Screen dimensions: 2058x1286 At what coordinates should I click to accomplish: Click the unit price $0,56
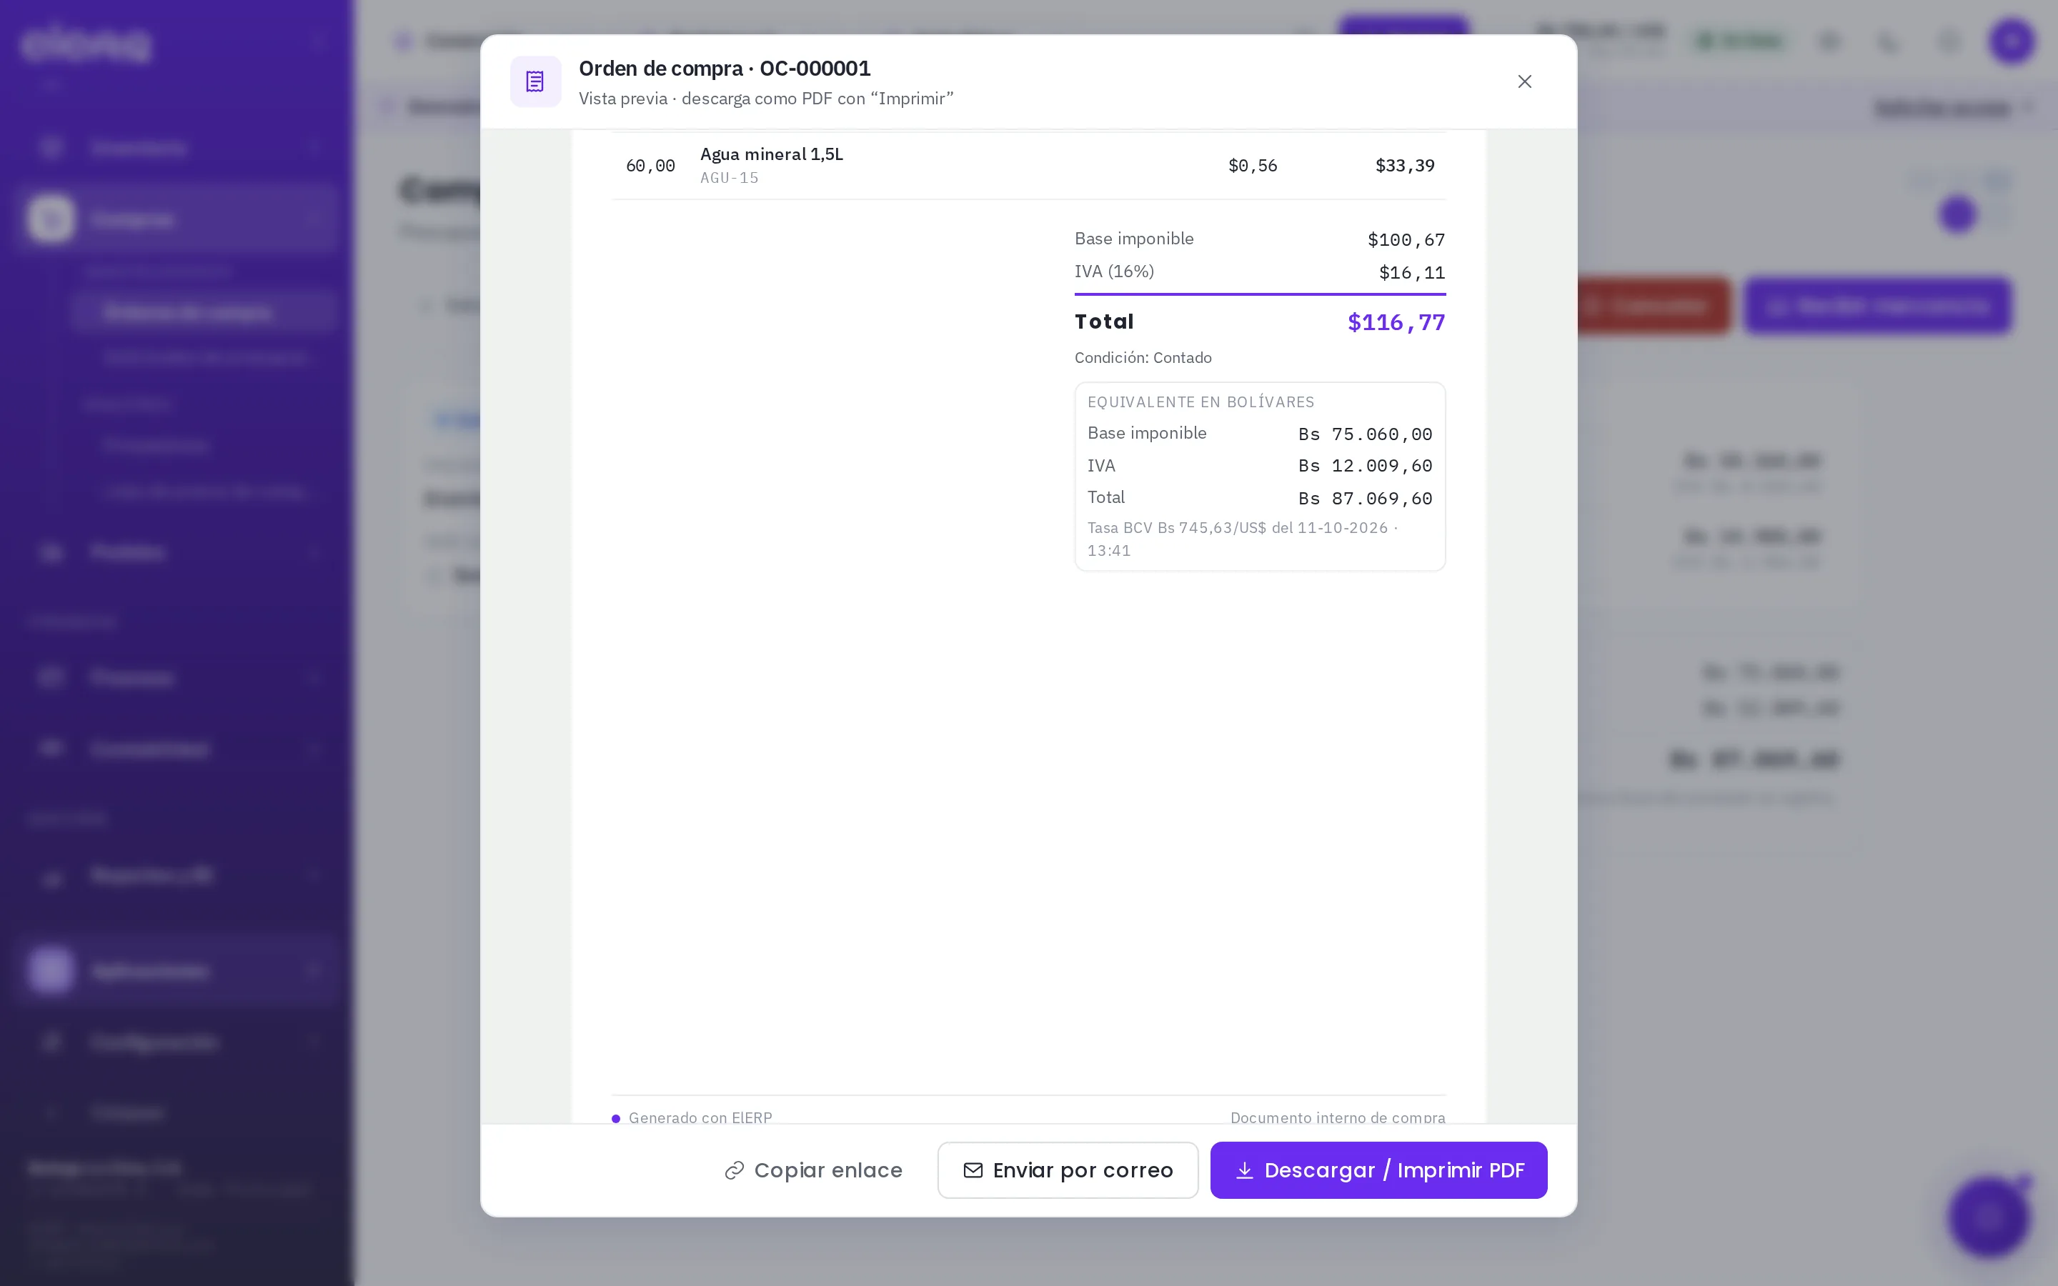[x=1253, y=166]
